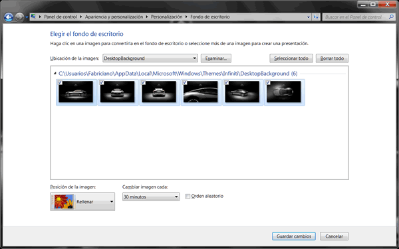Uncheck the first car side-view wallpaper

click(60, 82)
